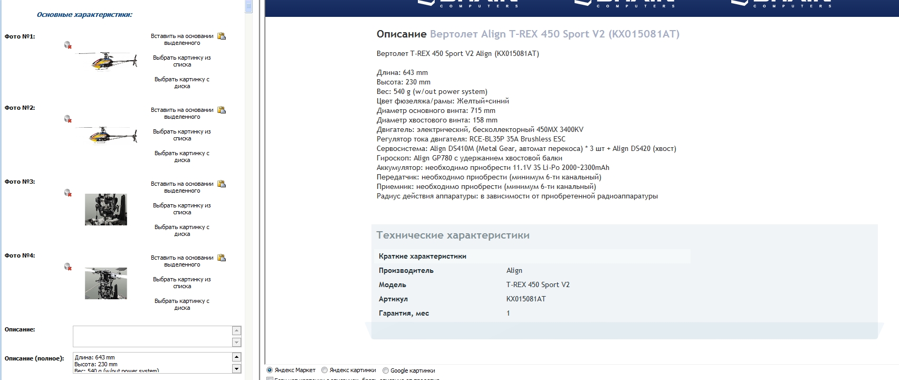Screen dimensions: 899x380
Task: Click the 'Диаметр основного винта: 715 mm' line
Action: (436, 110)
